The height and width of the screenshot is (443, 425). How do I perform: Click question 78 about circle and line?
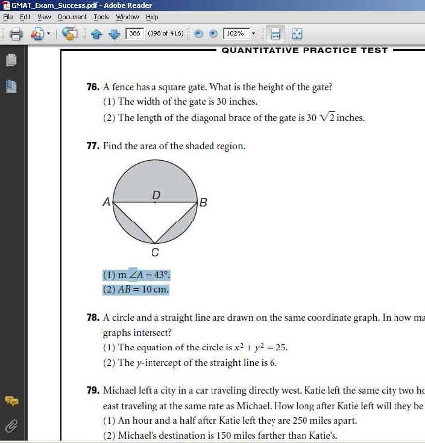256,325
